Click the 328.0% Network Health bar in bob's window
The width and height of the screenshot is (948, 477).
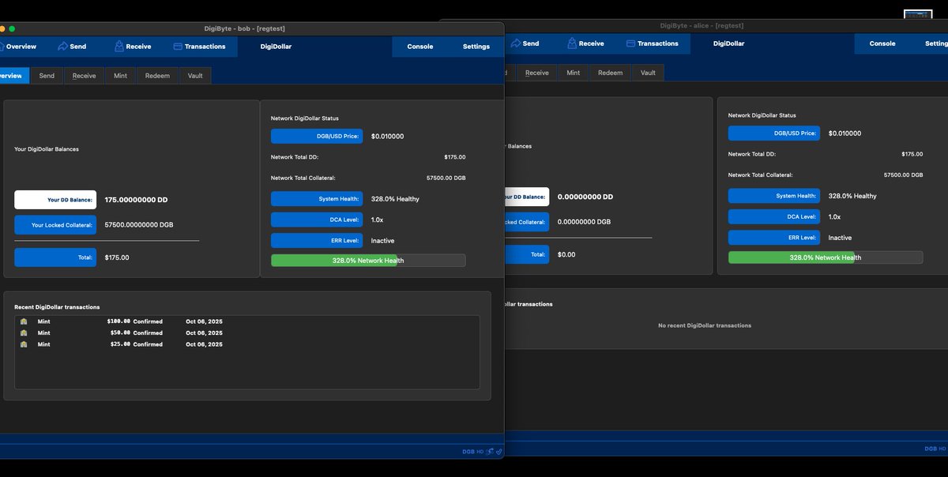[367, 260]
